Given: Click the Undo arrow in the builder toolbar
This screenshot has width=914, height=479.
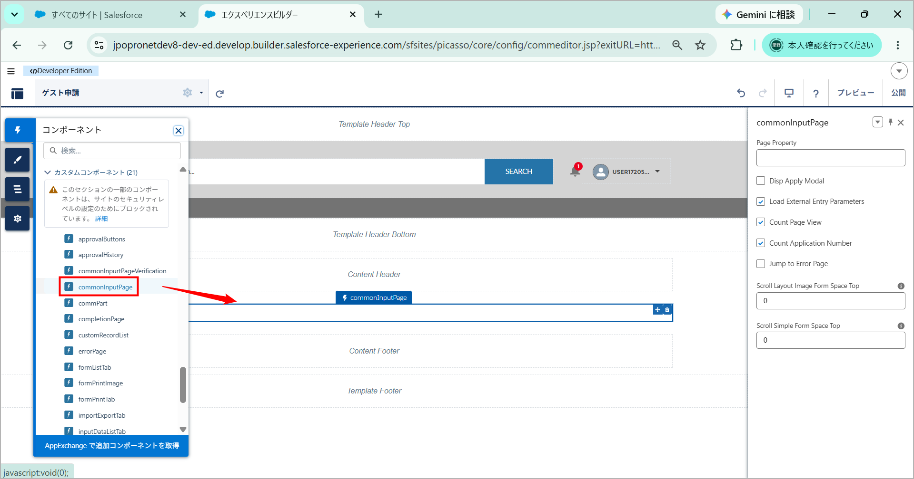Looking at the screenshot, I should click(x=741, y=93).
